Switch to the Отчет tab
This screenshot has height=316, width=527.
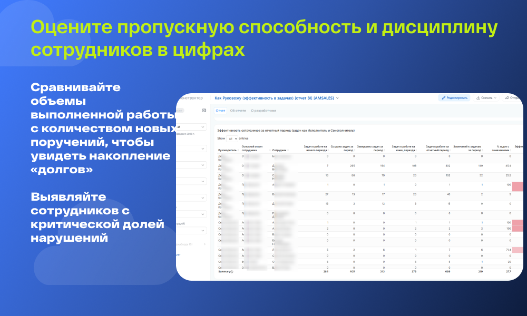click(220, 111)
